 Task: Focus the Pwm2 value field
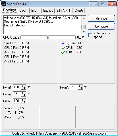pyautogui.click(x=17, y=94)
